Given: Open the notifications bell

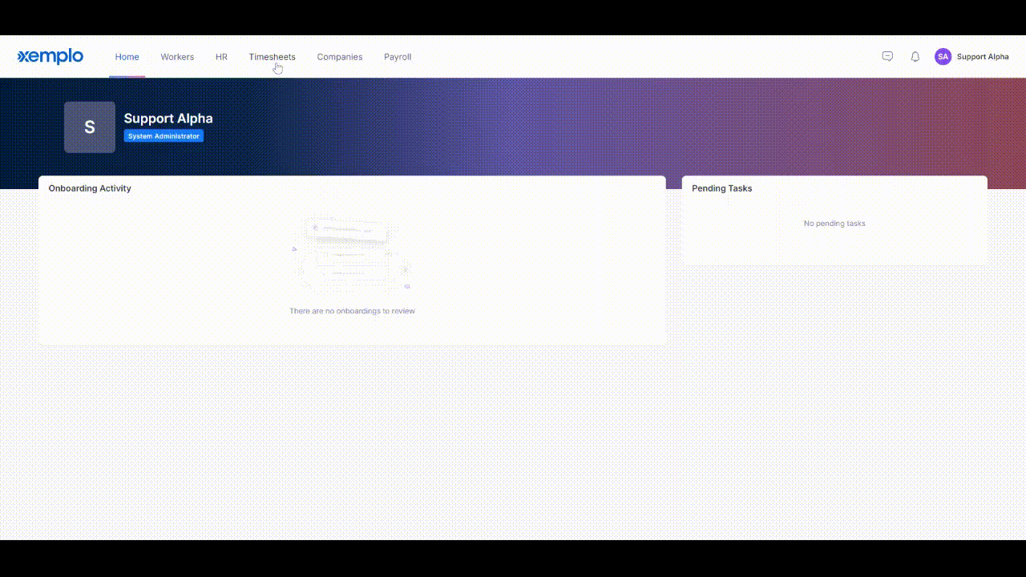Looking at the screenshot, I should [x=915, y=57].
